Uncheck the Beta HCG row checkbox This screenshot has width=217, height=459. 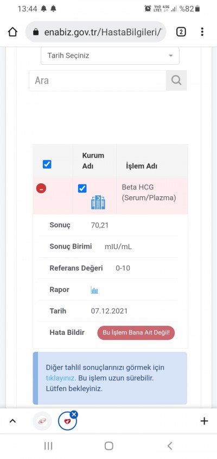[x=82, y=189]
